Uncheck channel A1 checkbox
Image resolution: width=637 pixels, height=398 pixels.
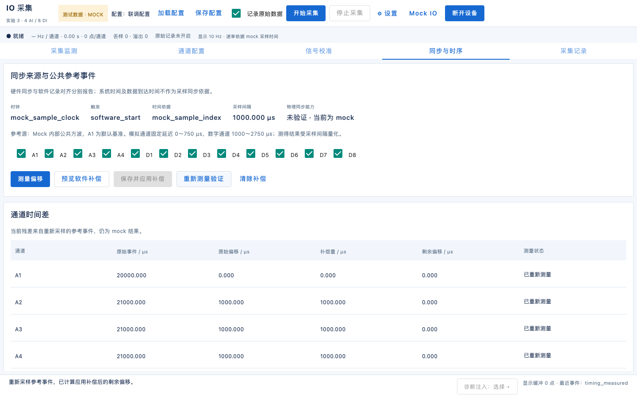(x=21, y=153)
